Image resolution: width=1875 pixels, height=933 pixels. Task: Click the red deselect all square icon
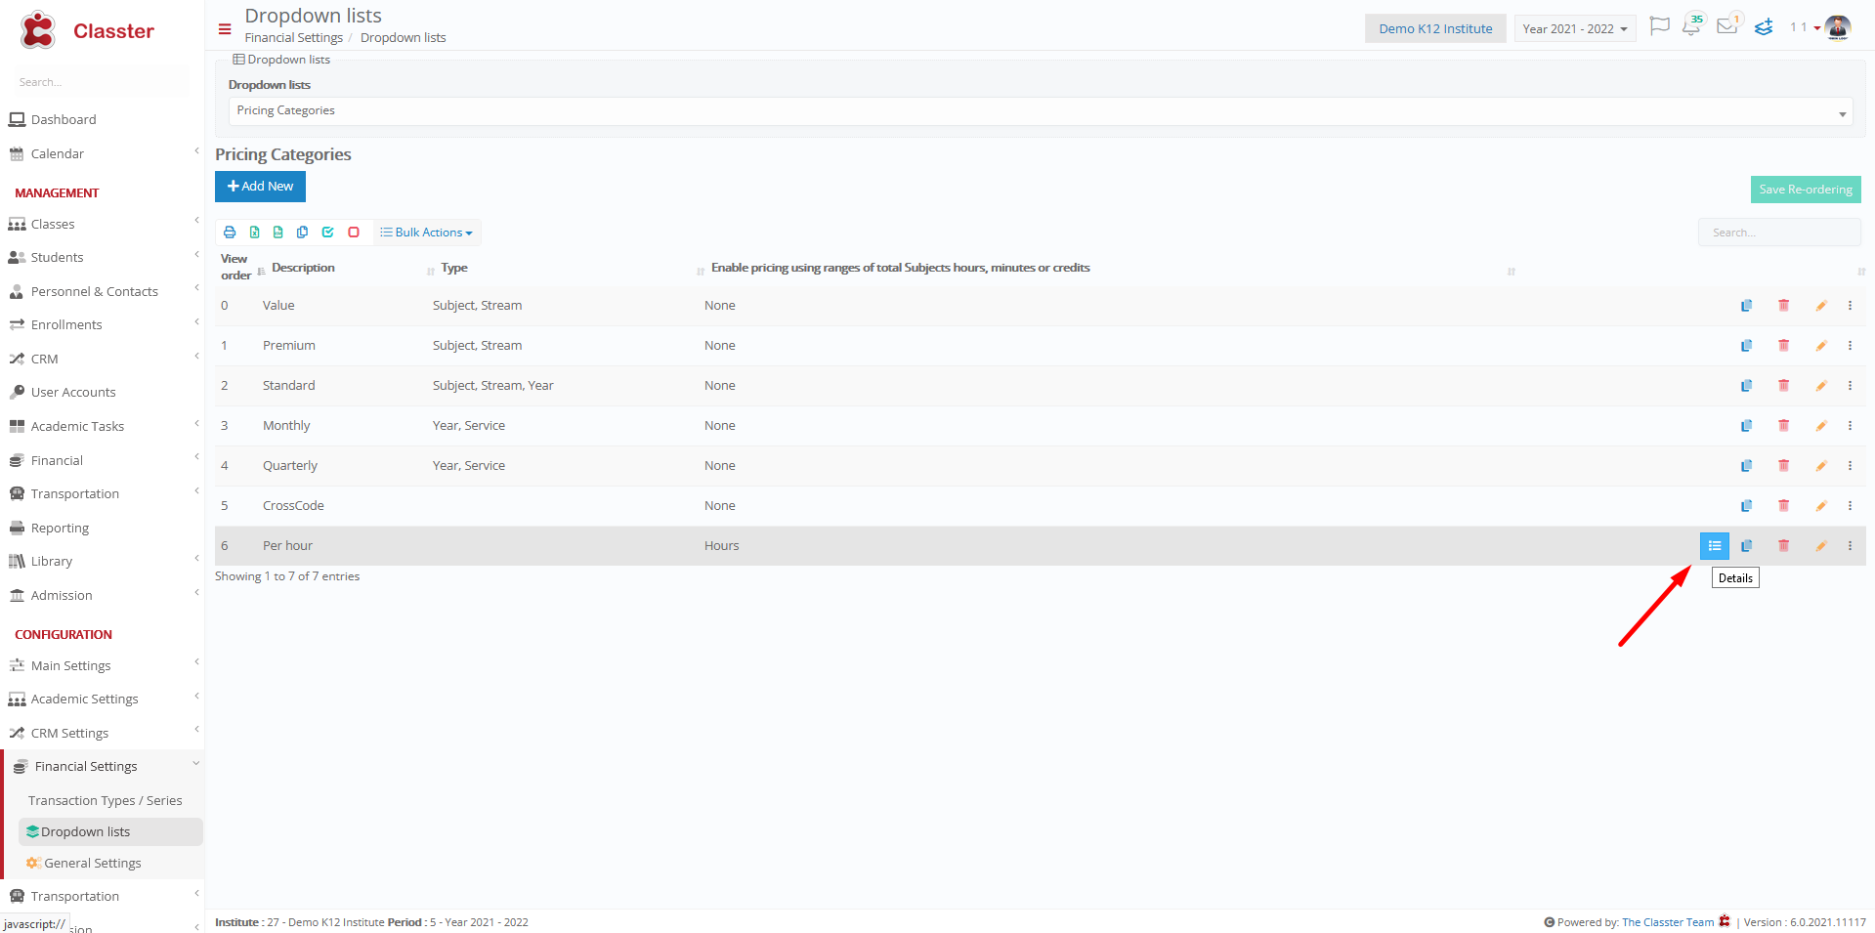coord(354,233)
